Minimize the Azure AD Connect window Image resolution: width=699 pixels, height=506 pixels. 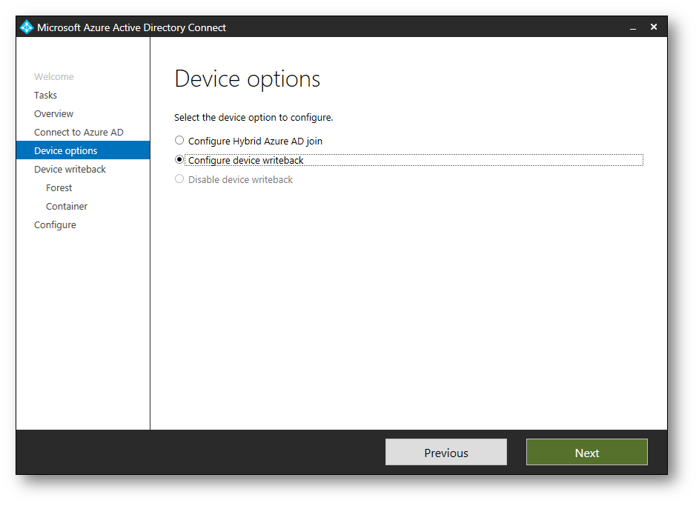click(x=633, y=27)
